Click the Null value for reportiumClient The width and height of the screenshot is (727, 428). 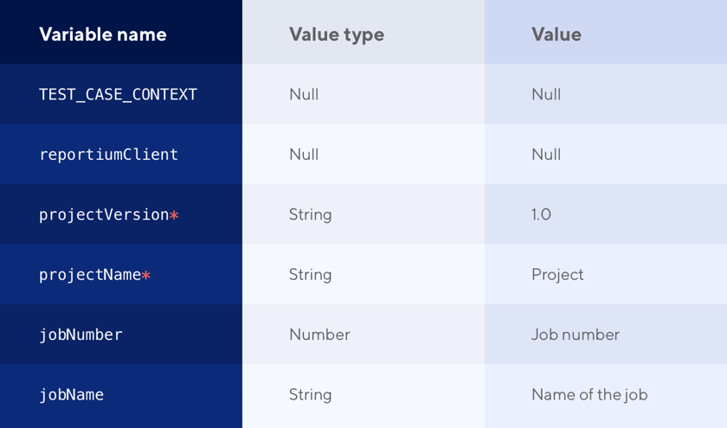pyautogui.click(x=546, y=154)
